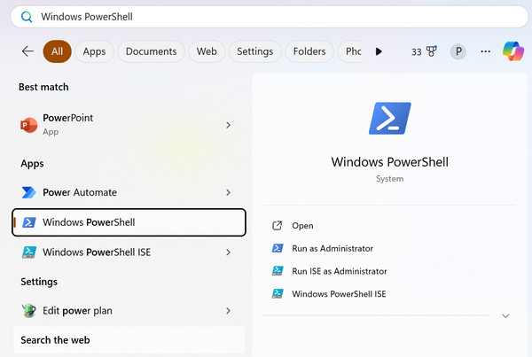Expand Edit power plan chevron
Screen dimensions: 532x357
click(229, 311)
